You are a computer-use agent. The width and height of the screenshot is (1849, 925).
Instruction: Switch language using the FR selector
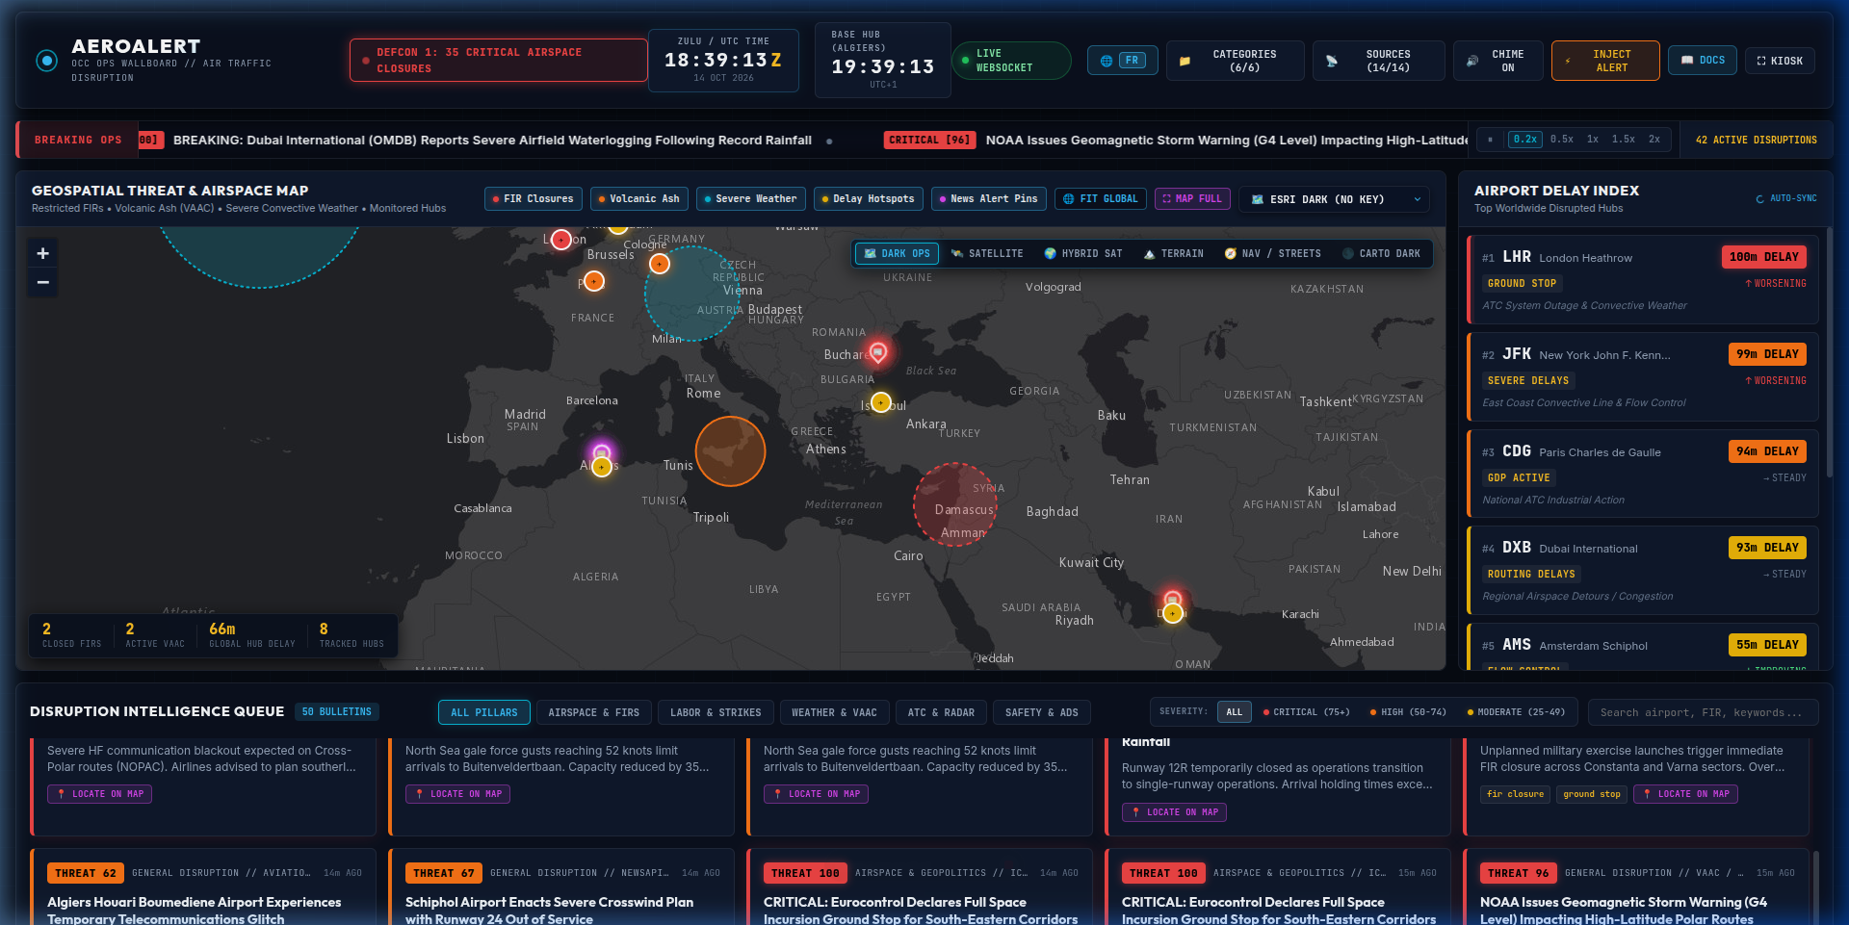tap(1123, 61)
